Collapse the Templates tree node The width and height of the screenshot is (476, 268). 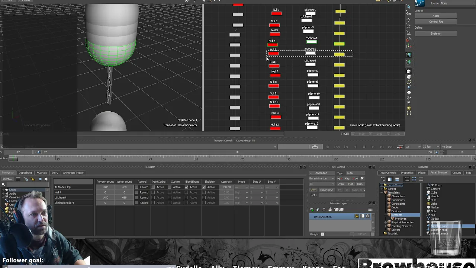click(x=382, y=192)
